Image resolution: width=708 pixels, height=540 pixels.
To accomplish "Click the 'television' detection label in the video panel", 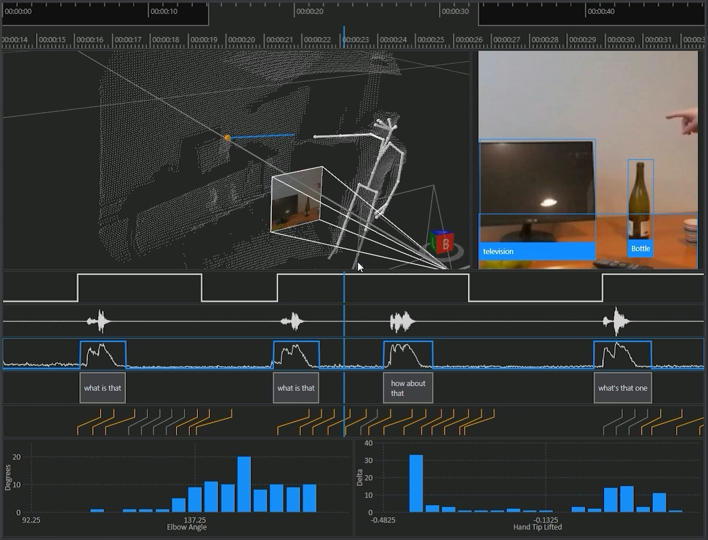I will pos(498,251).
